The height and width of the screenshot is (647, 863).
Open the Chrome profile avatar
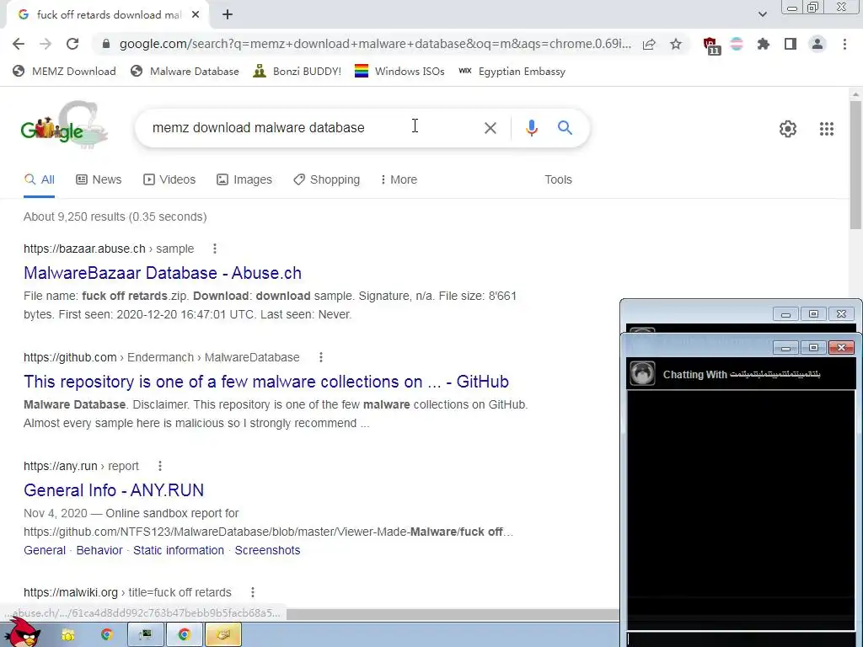pyautogui.click(x=817, y=44)
